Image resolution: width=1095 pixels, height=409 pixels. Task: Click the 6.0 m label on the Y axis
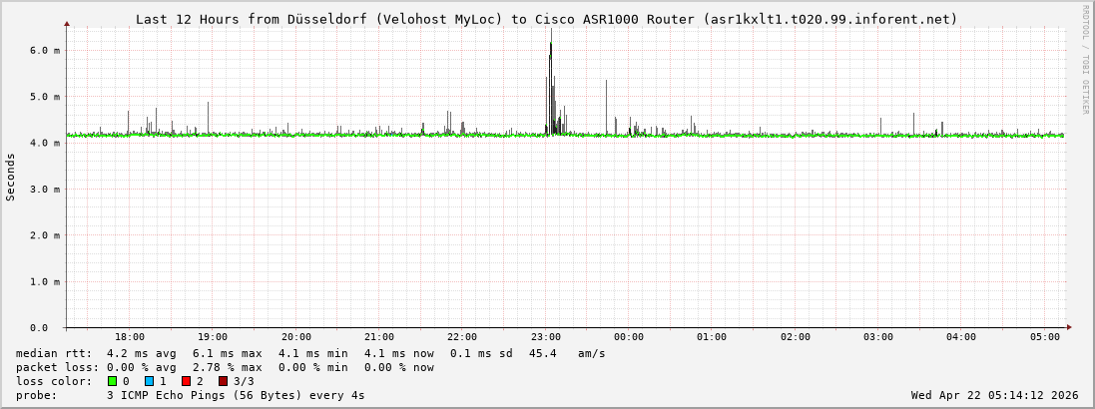[x=46, y=50]
